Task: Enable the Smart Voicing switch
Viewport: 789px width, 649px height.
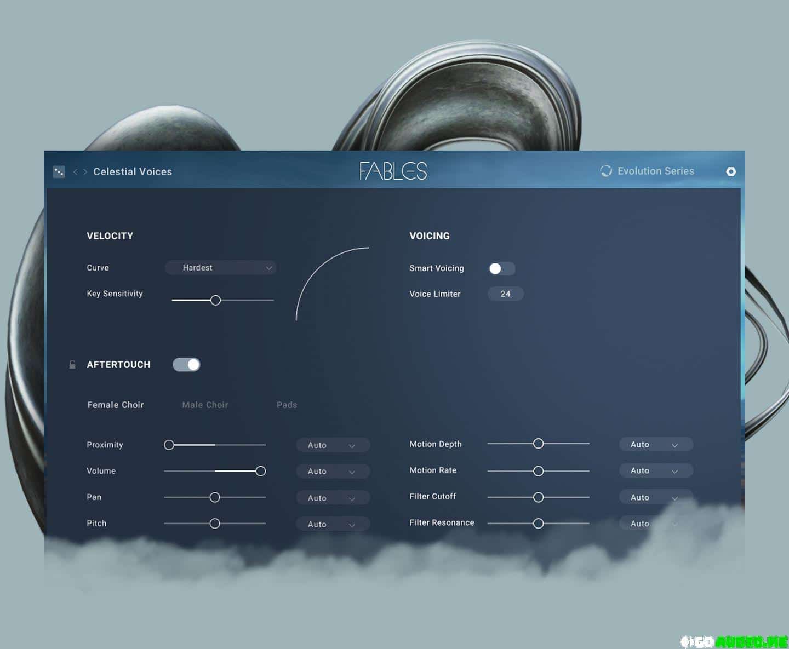Action: click(502, 268)
